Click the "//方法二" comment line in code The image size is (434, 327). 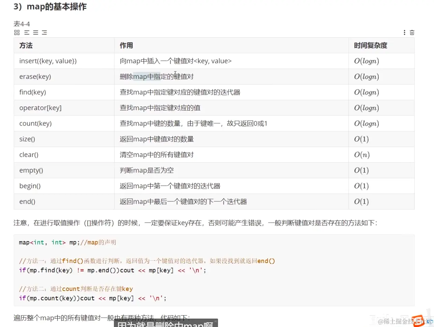76,289
